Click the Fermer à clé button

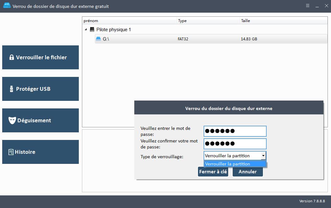[213, 172]
